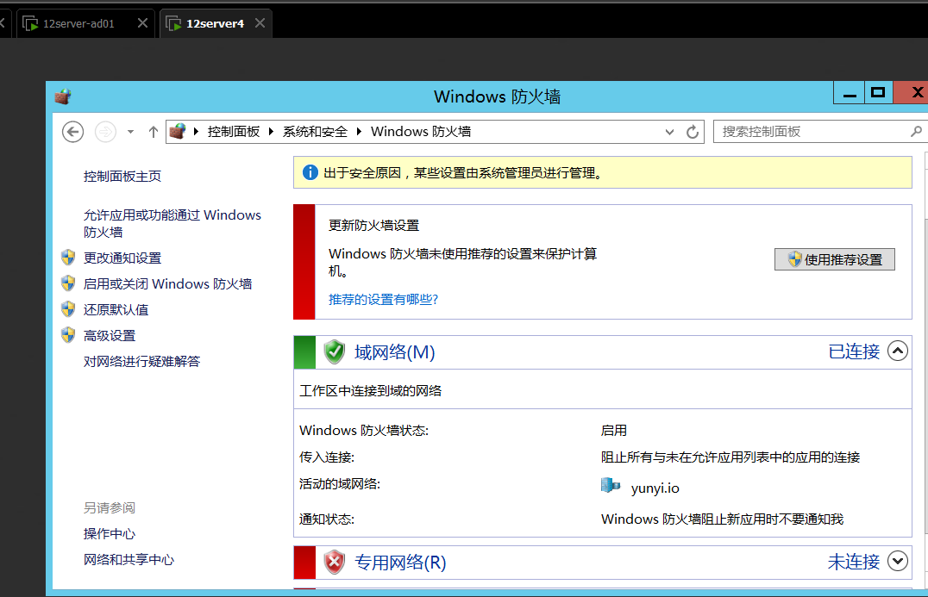The width and height of the screenshot is (928, 597).
Task: Close the 12server-ad01 tab
Action: tap(143, 23)
